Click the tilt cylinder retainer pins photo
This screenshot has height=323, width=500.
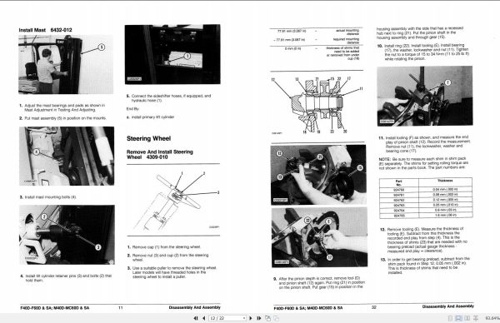67,235
